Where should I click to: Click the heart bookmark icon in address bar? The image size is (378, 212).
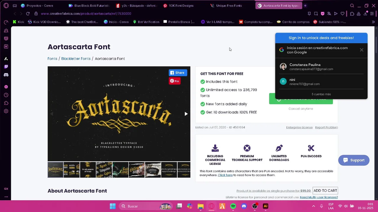click(343, 14)
